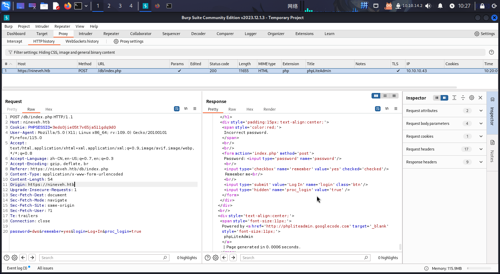The image size is (500, 274).
Task: Toggle word wrap icon in Response pane
Action: [378, 109]
